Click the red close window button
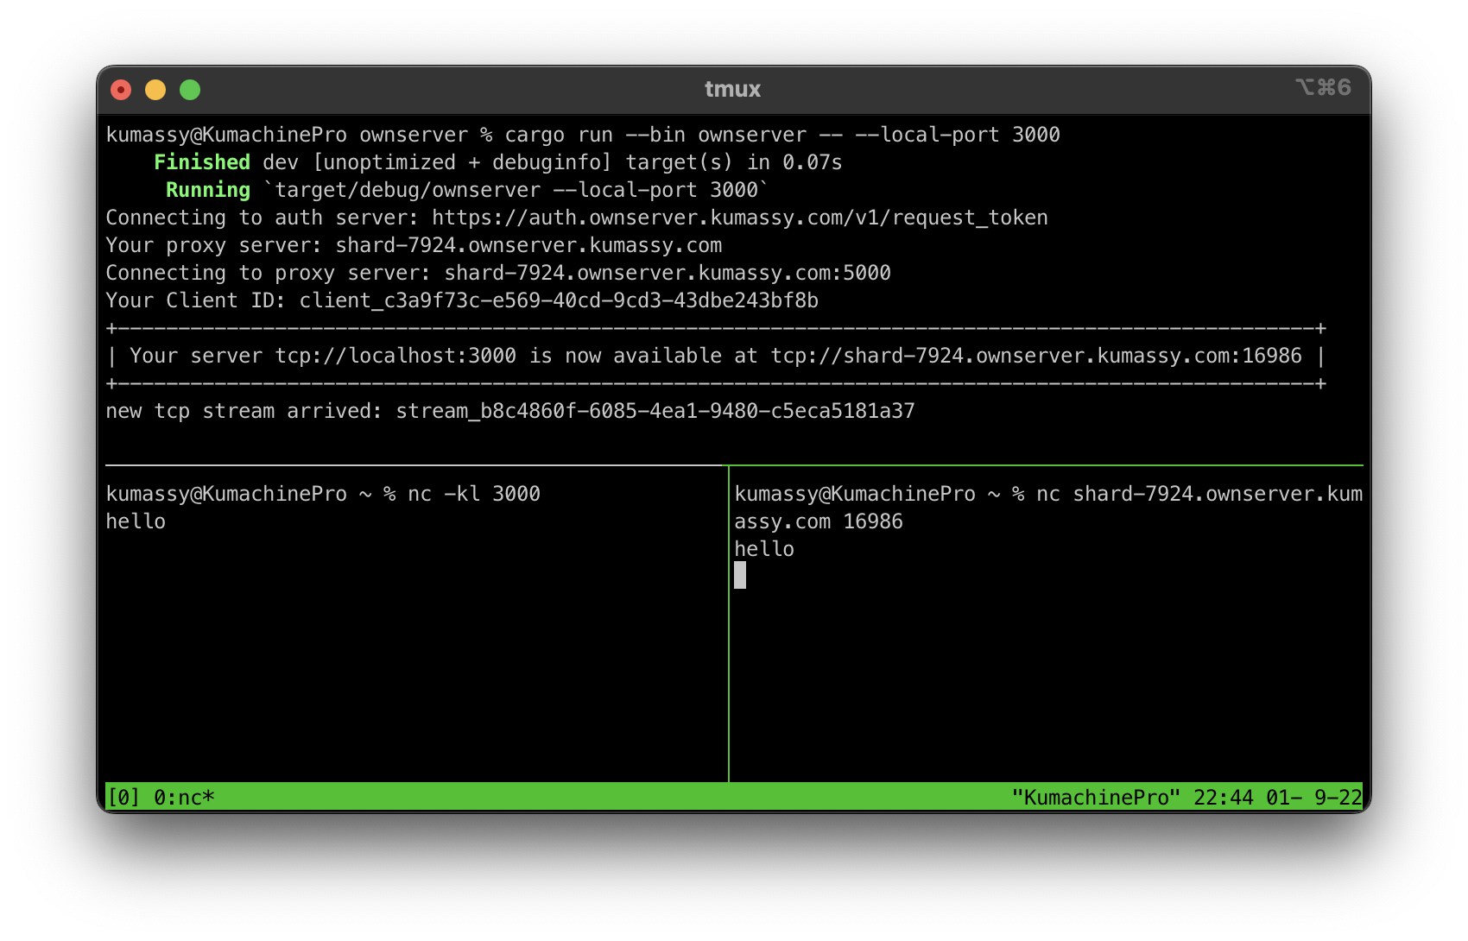The image size is (1468, 941). point(121,90)
